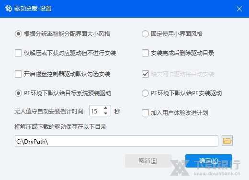Click the 无人值守自动安装倒计时间 label

pos(50,111)
